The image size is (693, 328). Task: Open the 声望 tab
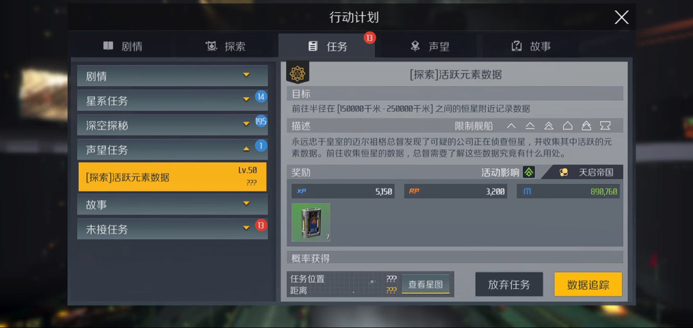430,46
